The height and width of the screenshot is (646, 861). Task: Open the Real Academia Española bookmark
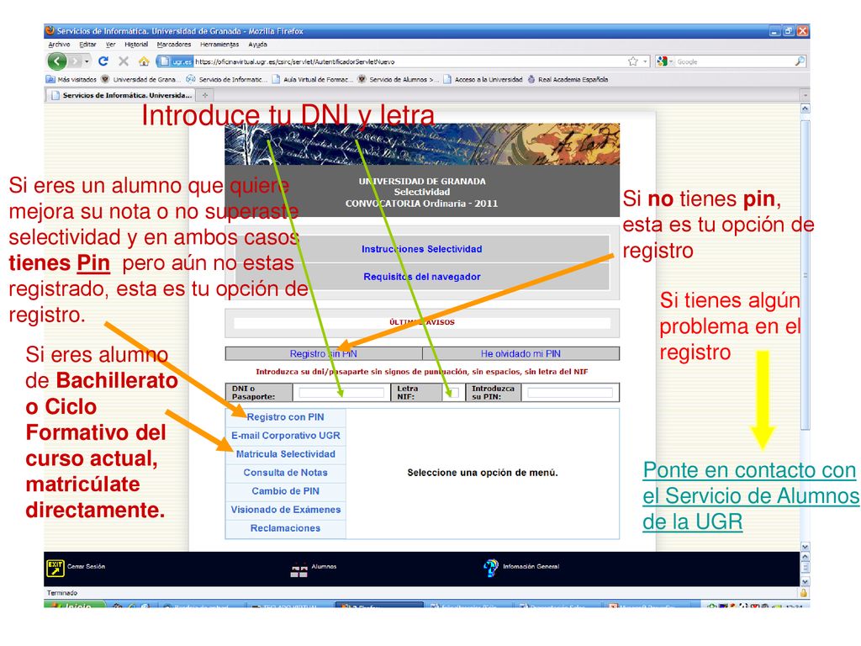click(568, 79)
